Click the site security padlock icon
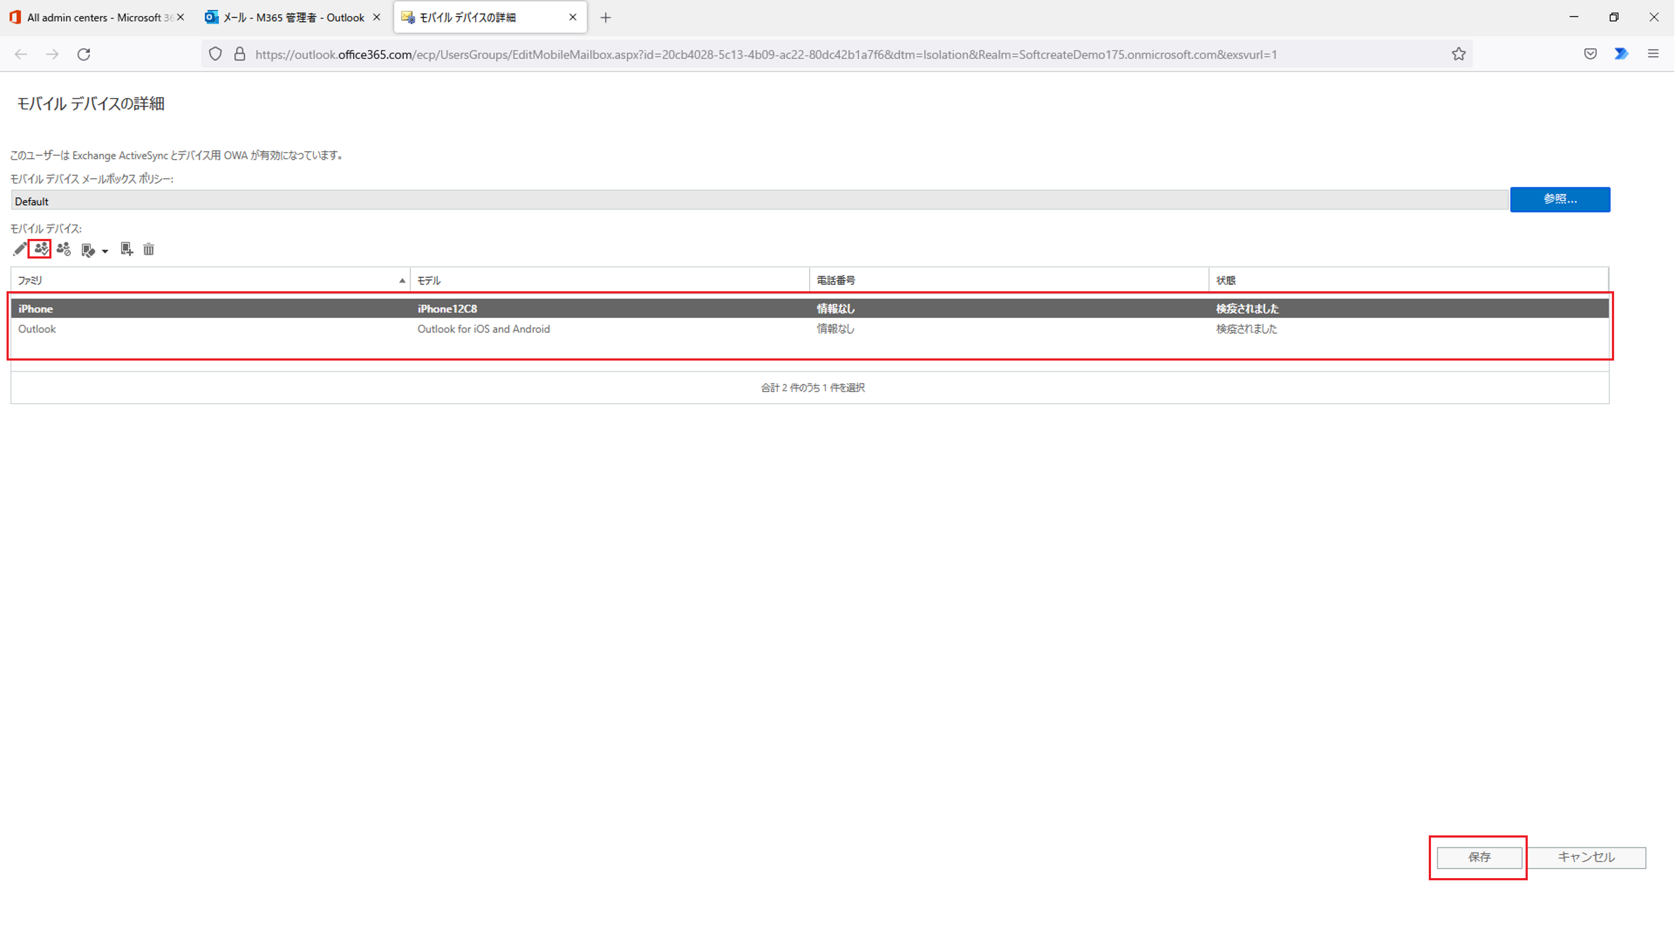Screen dimensions: 1676x930 pyautogui.click(x=240, y=55)
